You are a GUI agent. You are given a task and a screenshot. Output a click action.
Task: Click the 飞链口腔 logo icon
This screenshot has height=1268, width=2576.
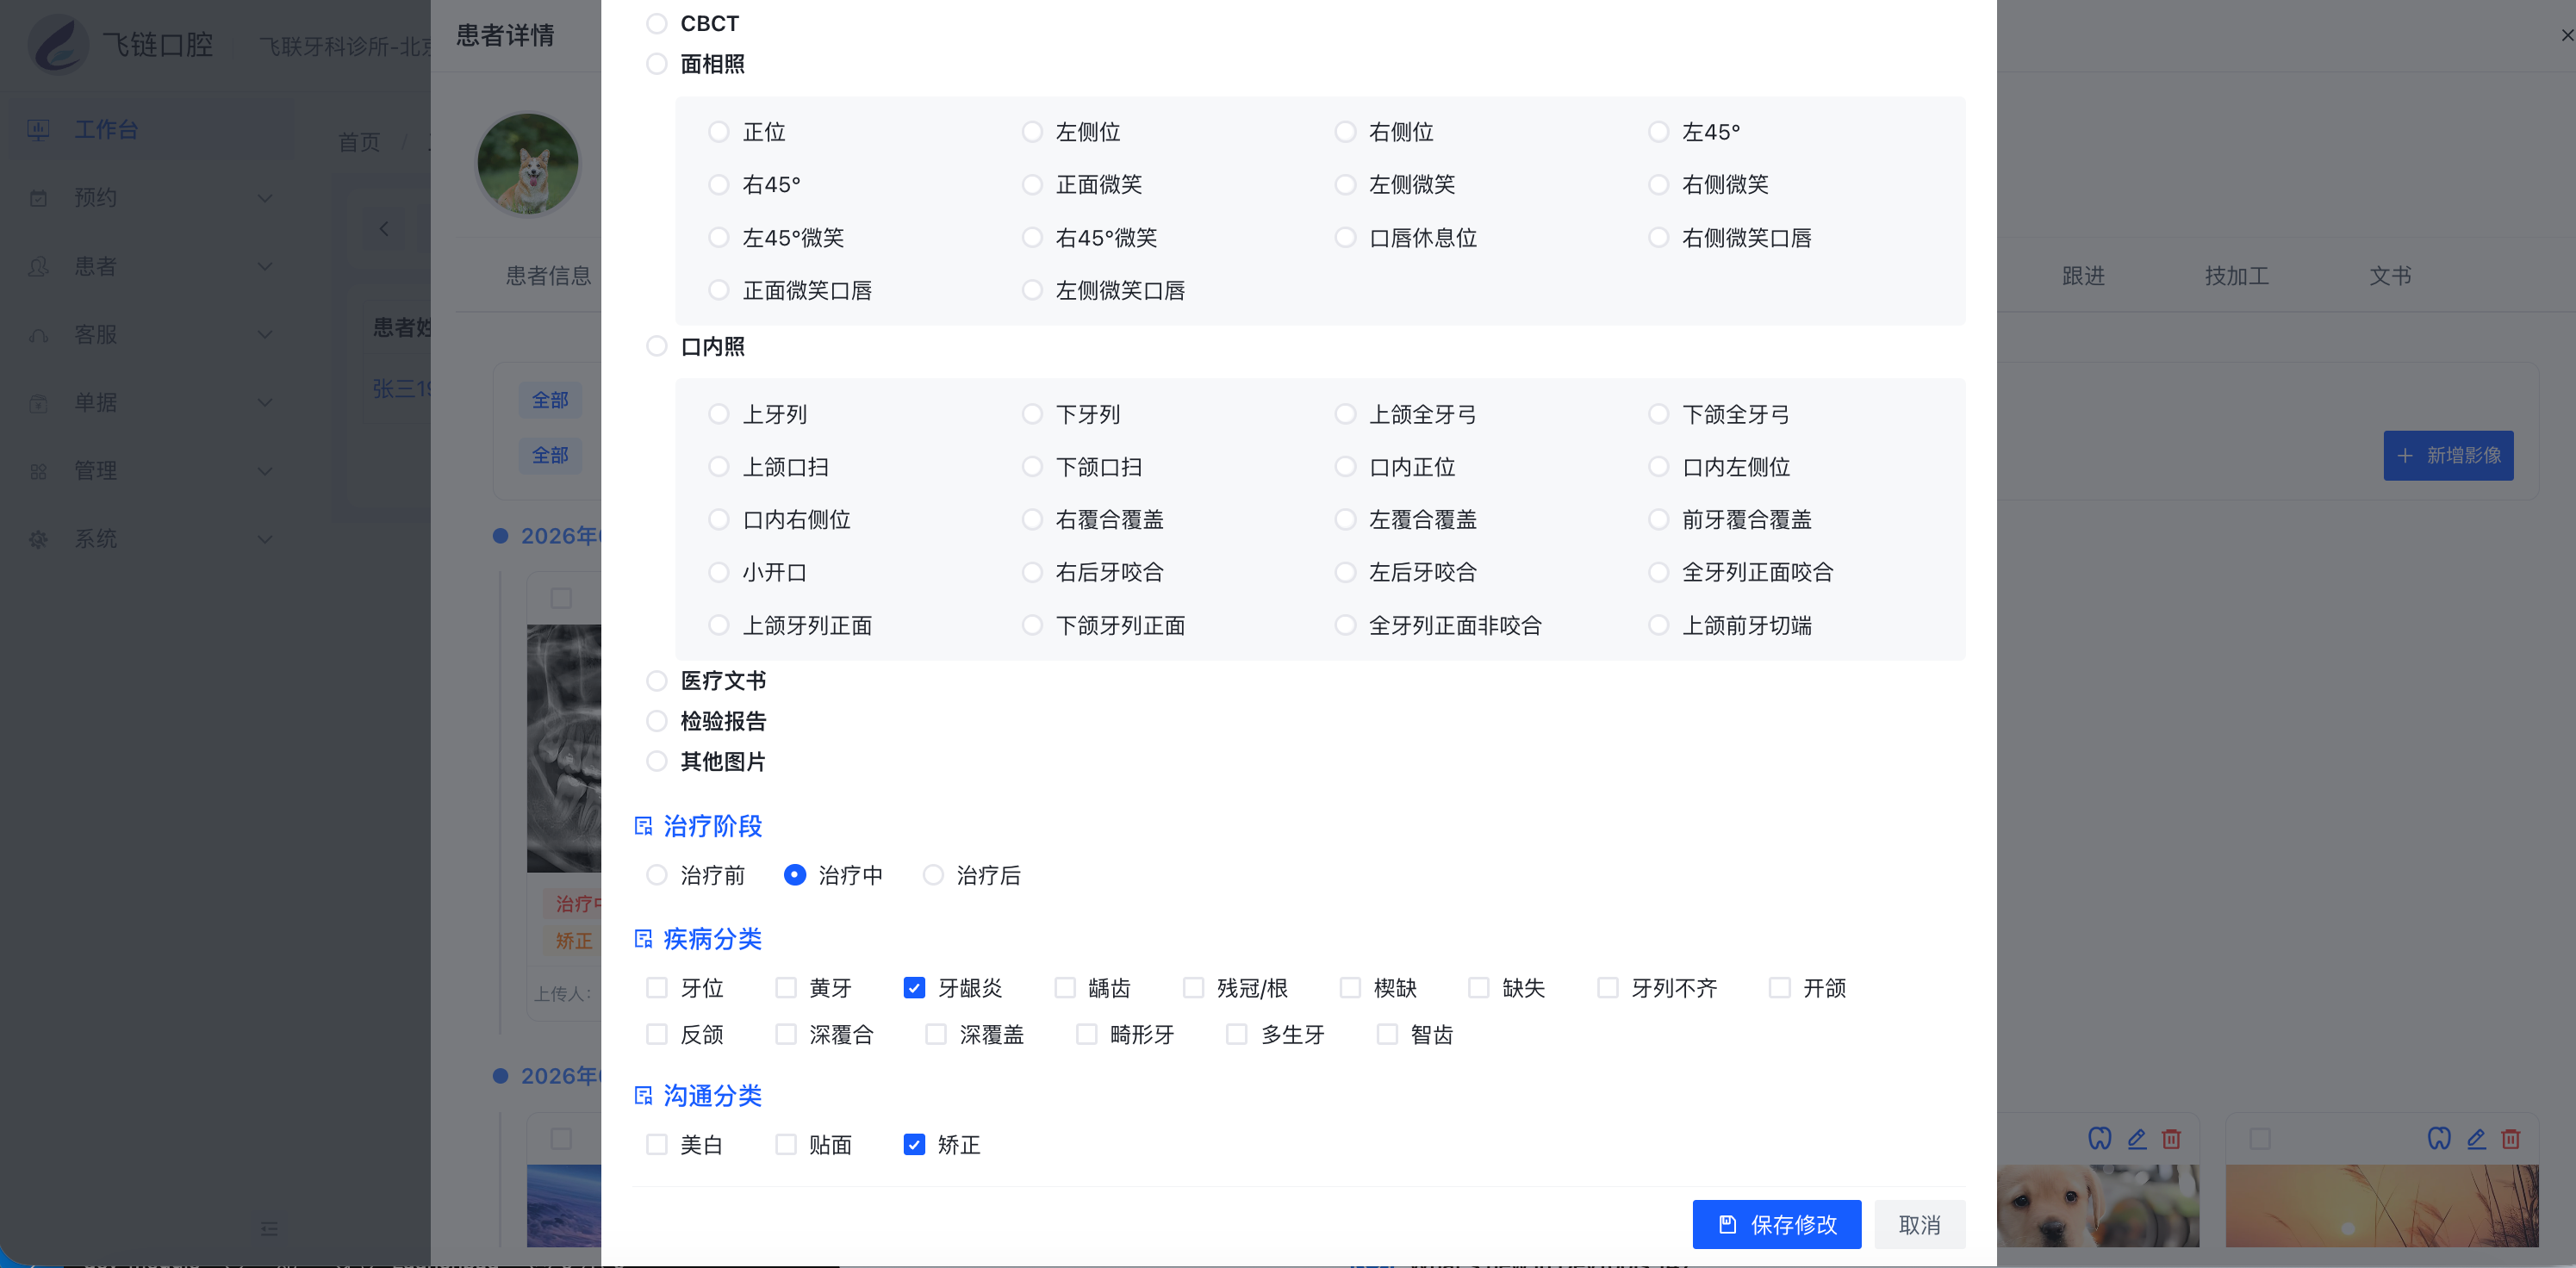pyautogui.click(x=59, y=45)
